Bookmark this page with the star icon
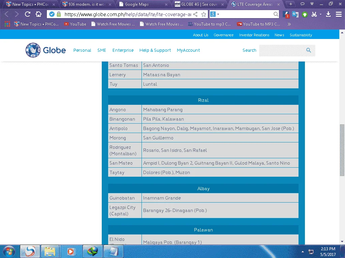Screen dimensions: 345x258 point(204,14)
